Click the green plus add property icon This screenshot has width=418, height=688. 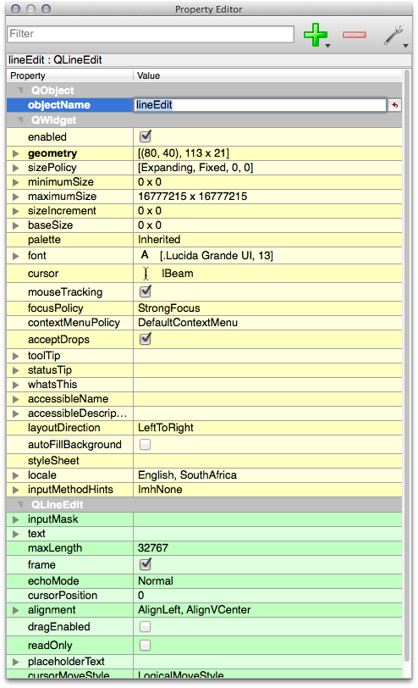[x=316, y=35]
